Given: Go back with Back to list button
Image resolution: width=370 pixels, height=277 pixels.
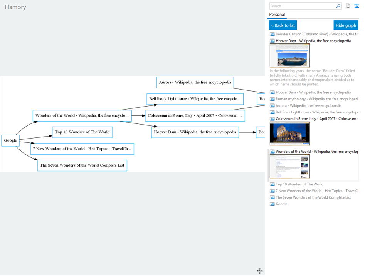Looking at the screenshot, I should [283, 25].
